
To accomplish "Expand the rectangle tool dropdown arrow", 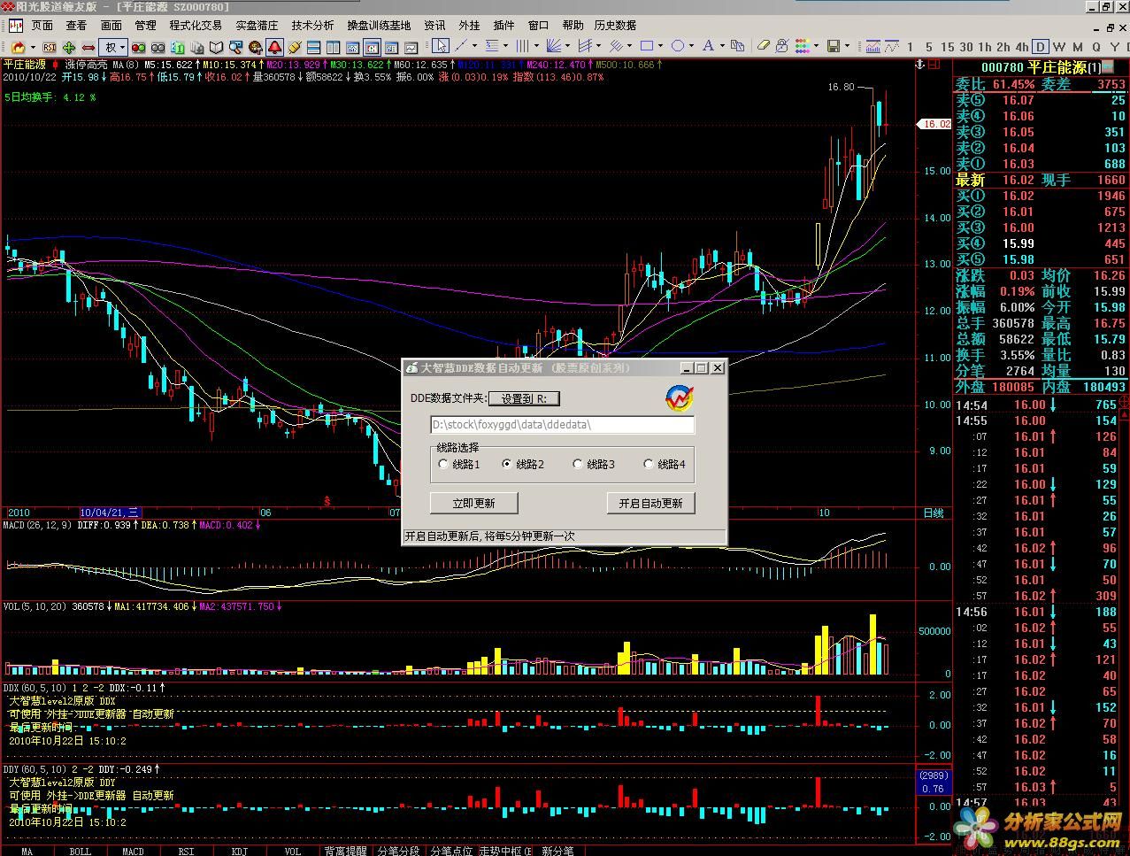I will point(660,46).
